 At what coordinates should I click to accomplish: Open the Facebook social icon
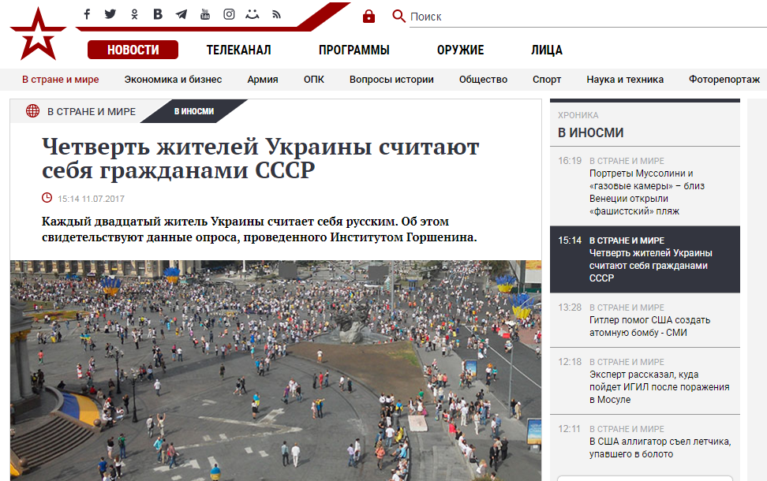pos(87,14)
